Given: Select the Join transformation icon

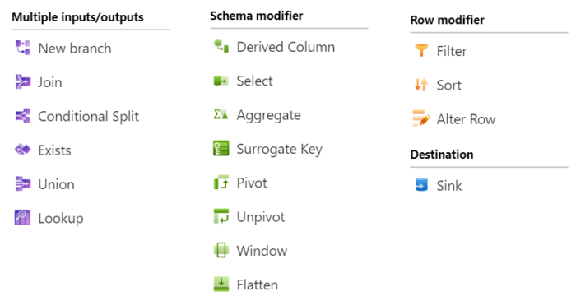Looking at the screenshot, I should click(x=22, y=82).
